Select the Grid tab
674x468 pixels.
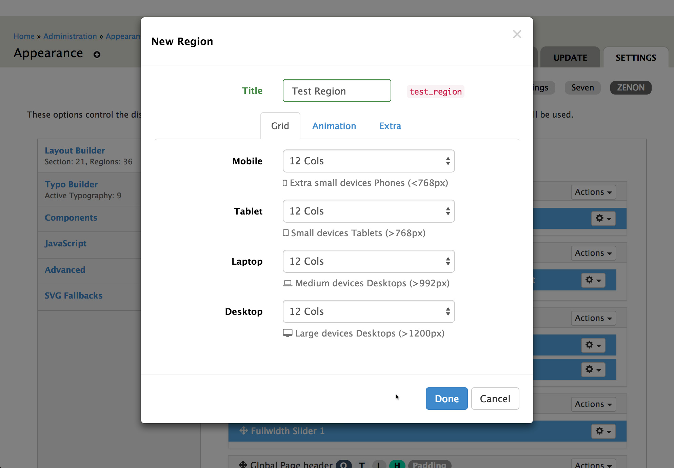click(x=280, y=126)
